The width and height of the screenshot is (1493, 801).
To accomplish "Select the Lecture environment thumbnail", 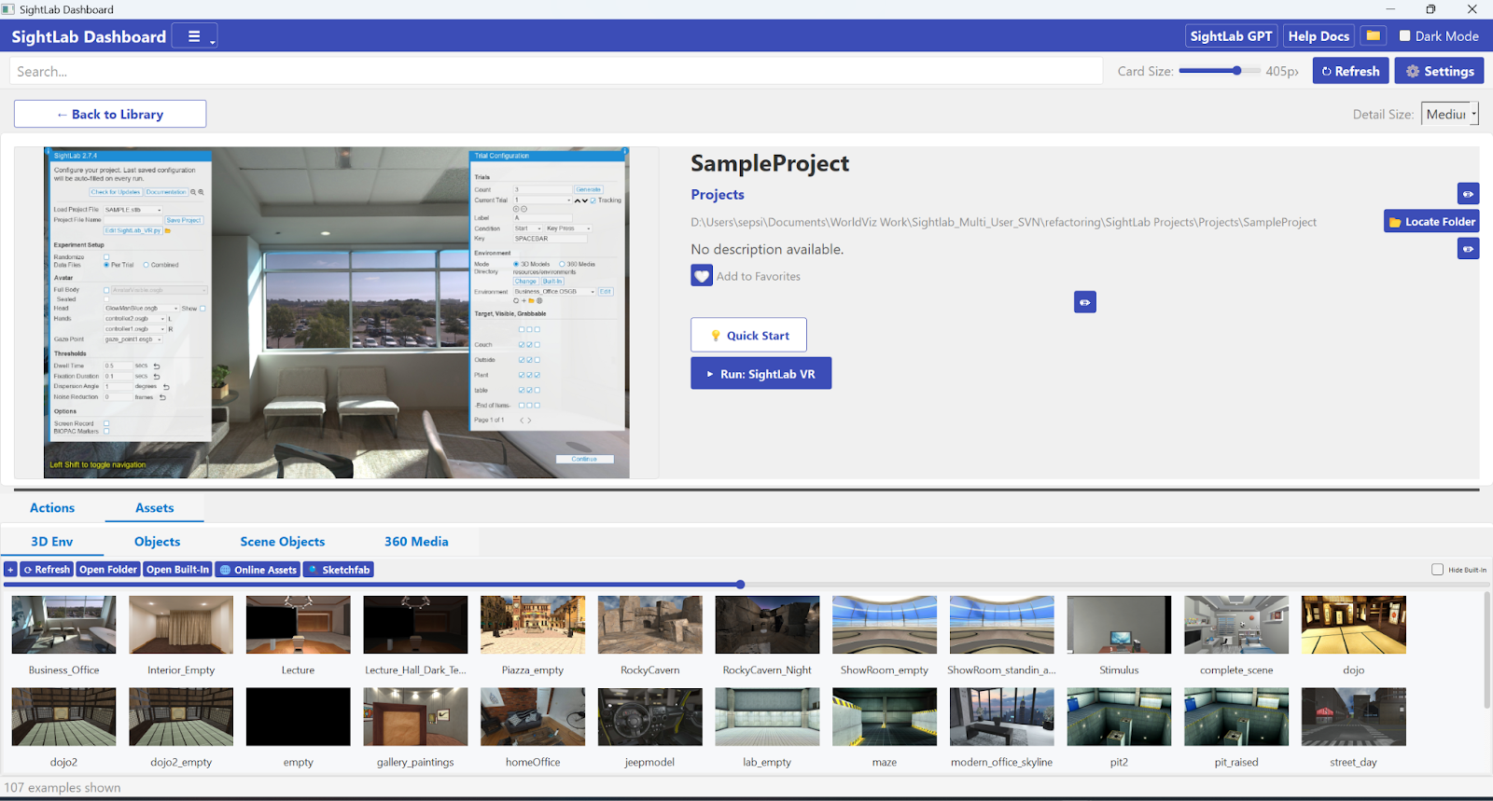I will [x=299, y=625].
